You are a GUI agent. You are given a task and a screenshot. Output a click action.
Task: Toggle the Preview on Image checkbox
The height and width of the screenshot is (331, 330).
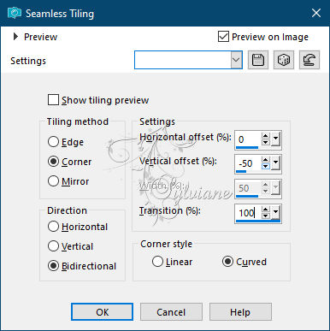(x=223, y=37)
